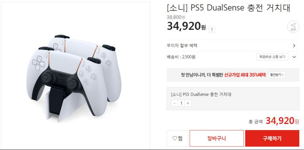Decrease quantity with the minus button

175,103
